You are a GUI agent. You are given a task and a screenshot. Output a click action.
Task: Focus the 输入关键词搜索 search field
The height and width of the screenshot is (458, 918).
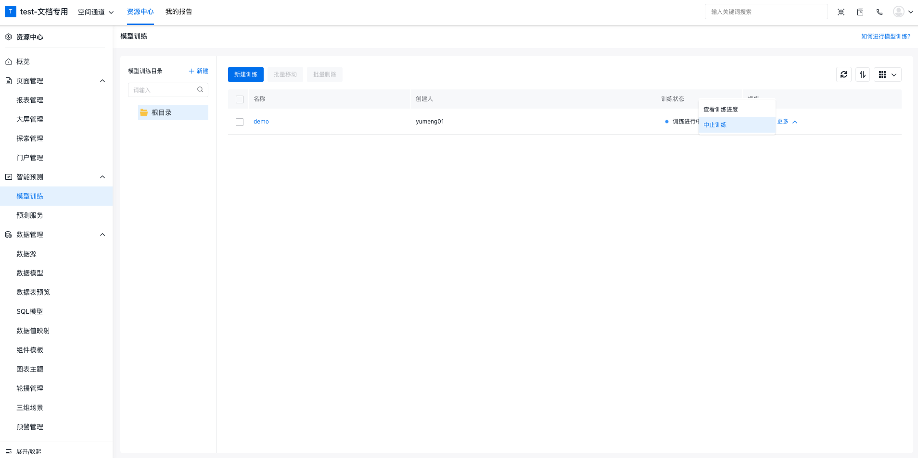pos(766,12)
